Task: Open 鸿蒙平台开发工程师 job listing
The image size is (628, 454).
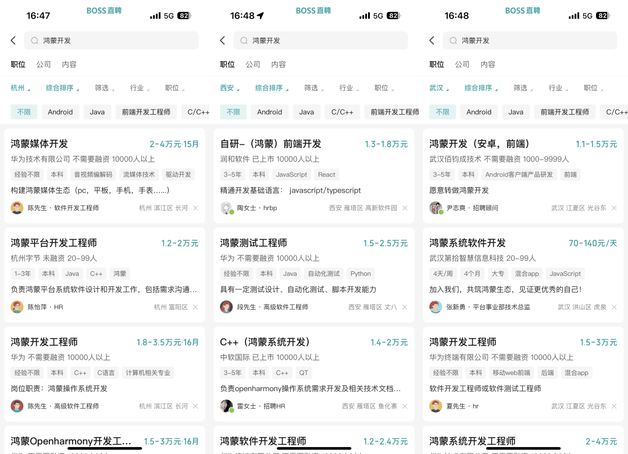Action: [x=105, y=275]
